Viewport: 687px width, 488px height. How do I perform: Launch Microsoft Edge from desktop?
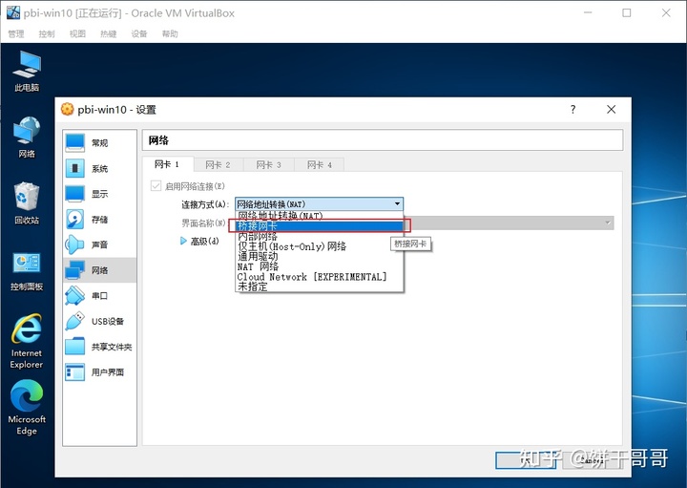tap(27, 408)
